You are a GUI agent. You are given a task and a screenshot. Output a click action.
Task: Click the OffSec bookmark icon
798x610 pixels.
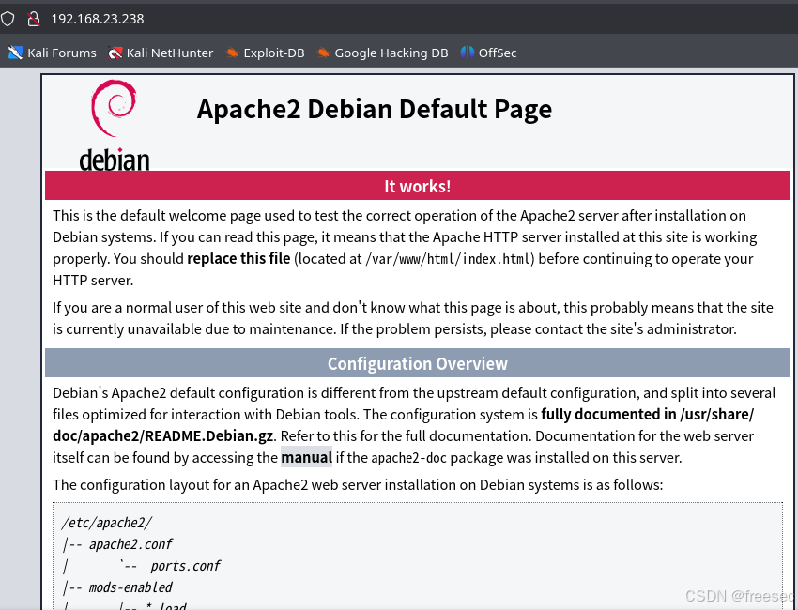[468, 53]
